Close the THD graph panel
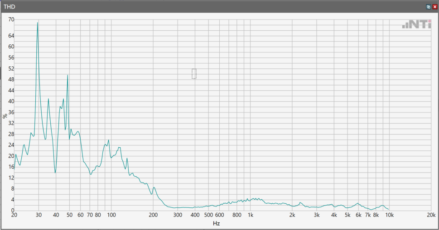The height and width of the screenshot is (230, 439). (x=435, y=7)
